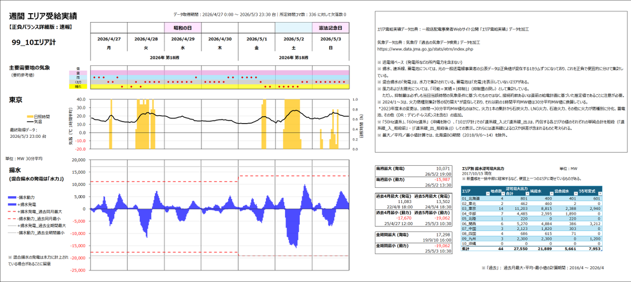This screenshot has width=631, height=282.
Task: Click the 主要需要地の気象 section heading
Action: pos(29,68)
